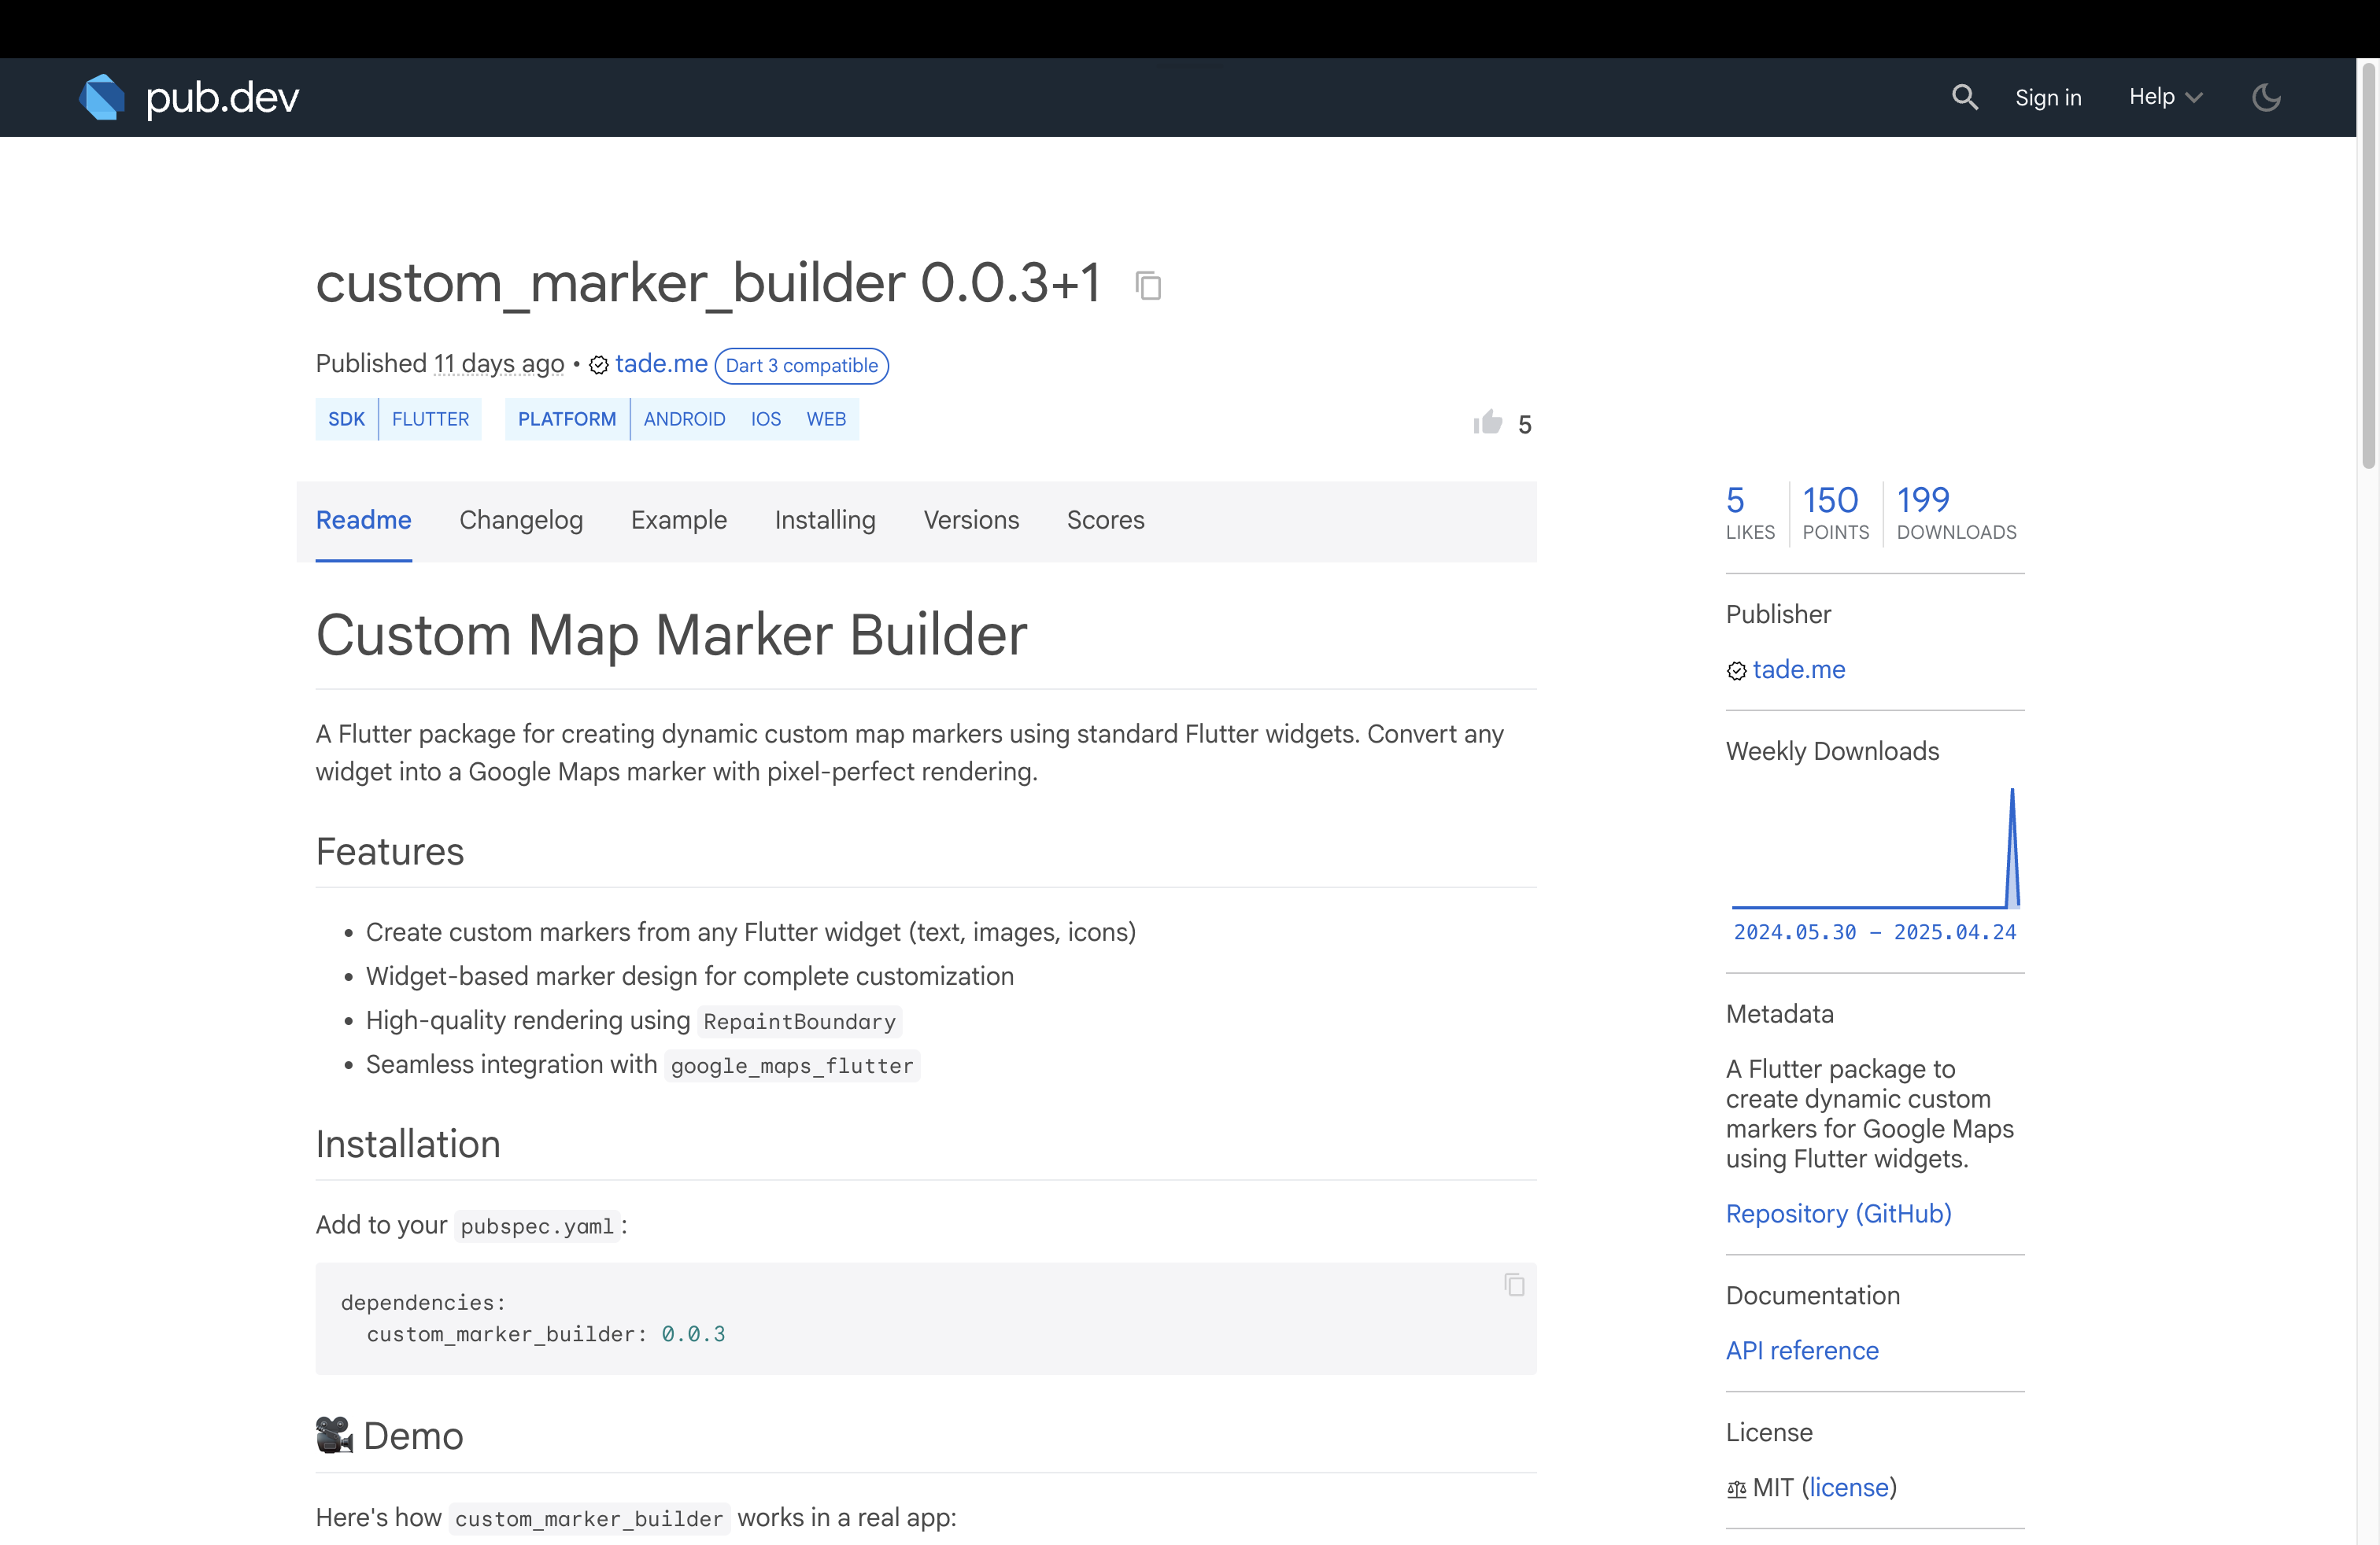Click the 'RepaintBoundary' code text
2380x1545 pixels.
coord(799,1021)
